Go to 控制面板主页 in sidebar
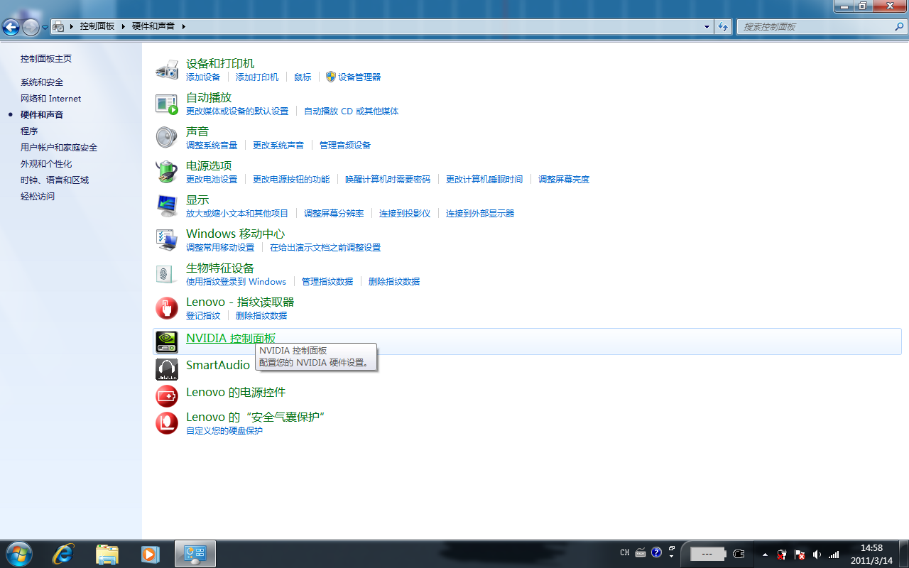Screen dimensions: 909x568 46,59
